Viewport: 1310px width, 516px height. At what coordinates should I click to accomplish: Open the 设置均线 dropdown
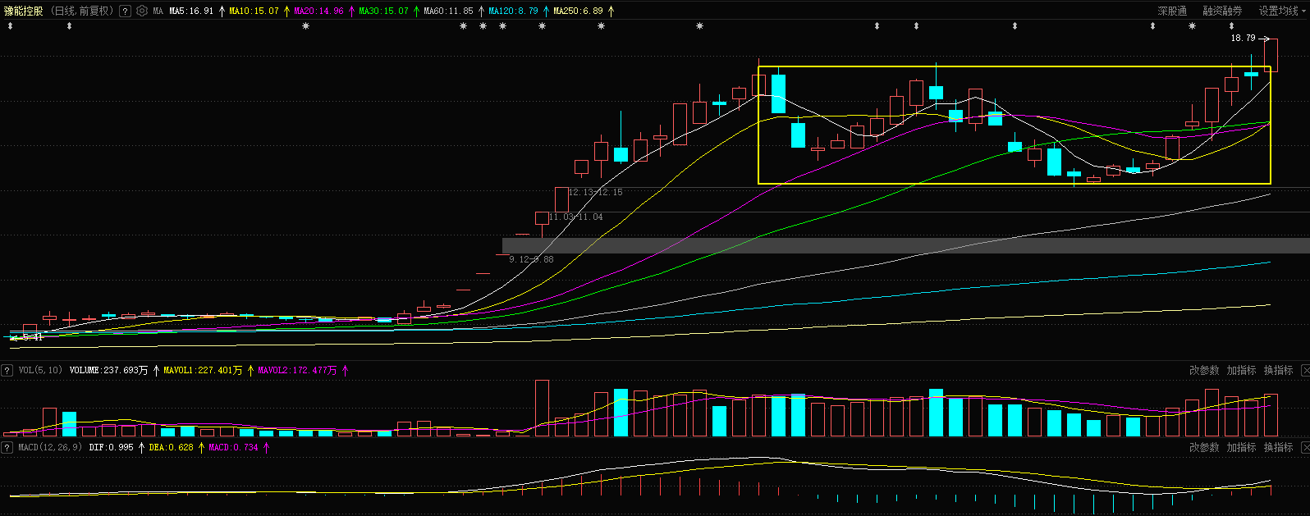pos(1283,11)
